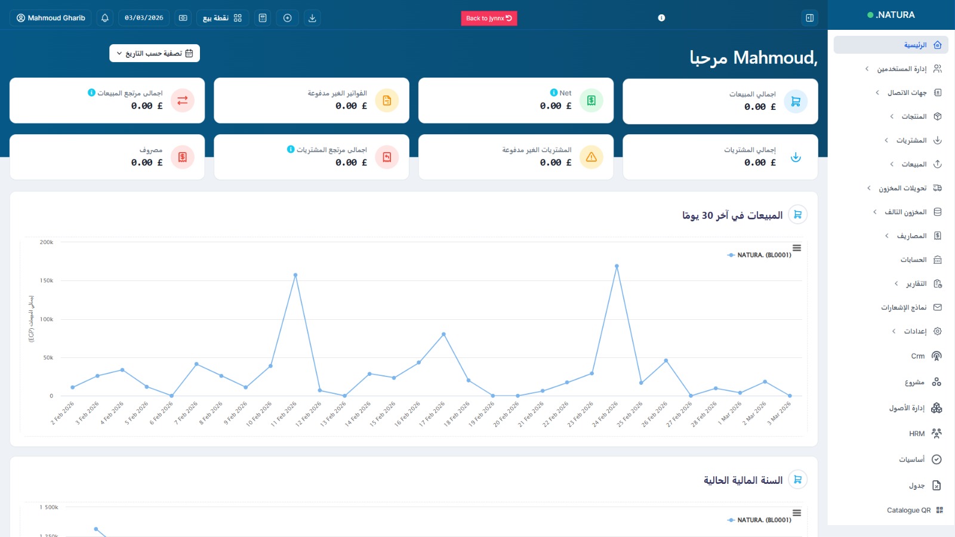
Task: Click the مصروف expense icon
Action: click(x=183, y=157)
